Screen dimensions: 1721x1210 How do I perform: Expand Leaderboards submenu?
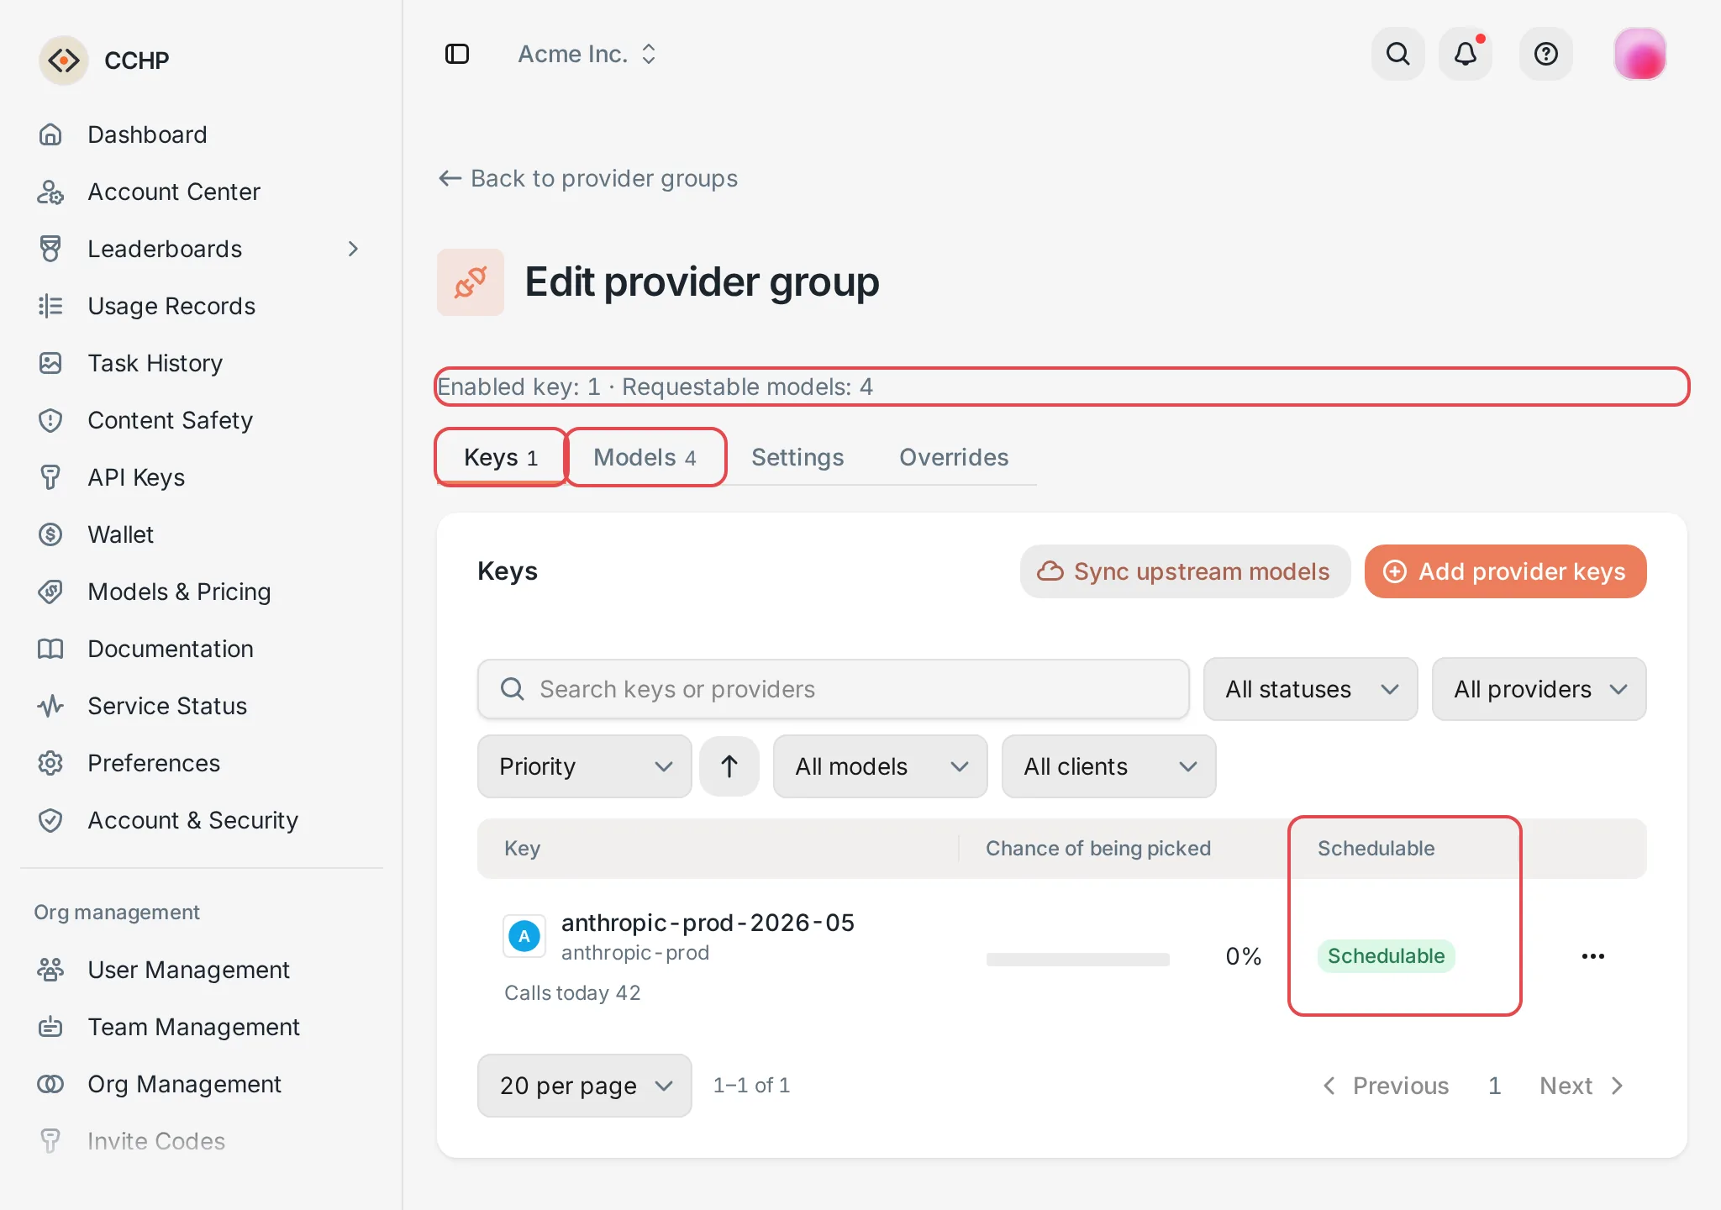tap(353, 249)
